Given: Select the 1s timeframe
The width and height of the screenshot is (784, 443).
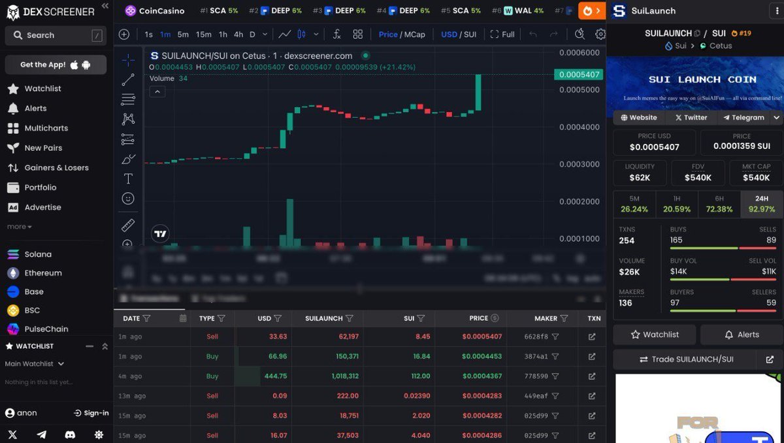Looking at the screenshot, I should pyautogui.click(x=148, y=35).
